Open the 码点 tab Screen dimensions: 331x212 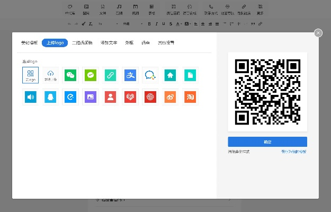146,43
